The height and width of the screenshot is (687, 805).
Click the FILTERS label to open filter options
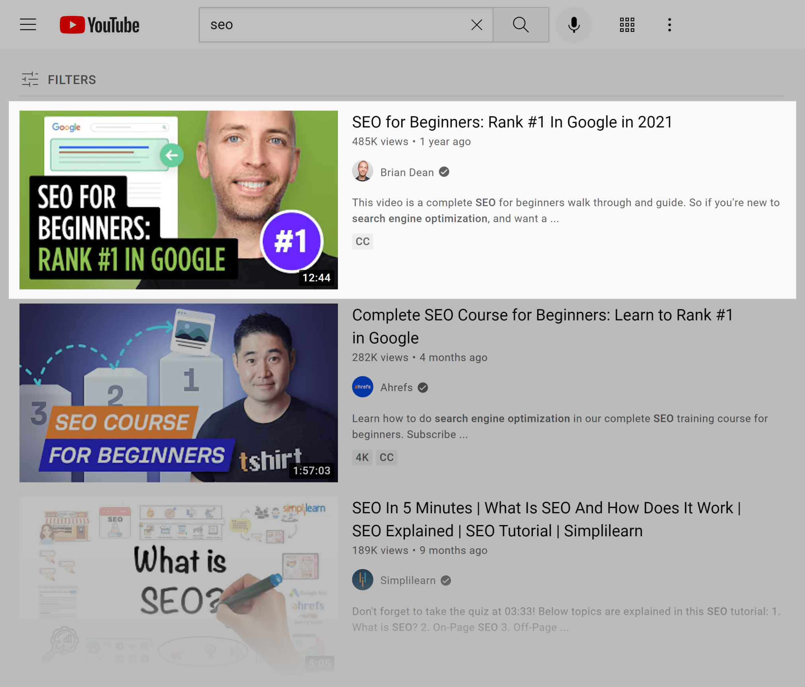point(71,80)
